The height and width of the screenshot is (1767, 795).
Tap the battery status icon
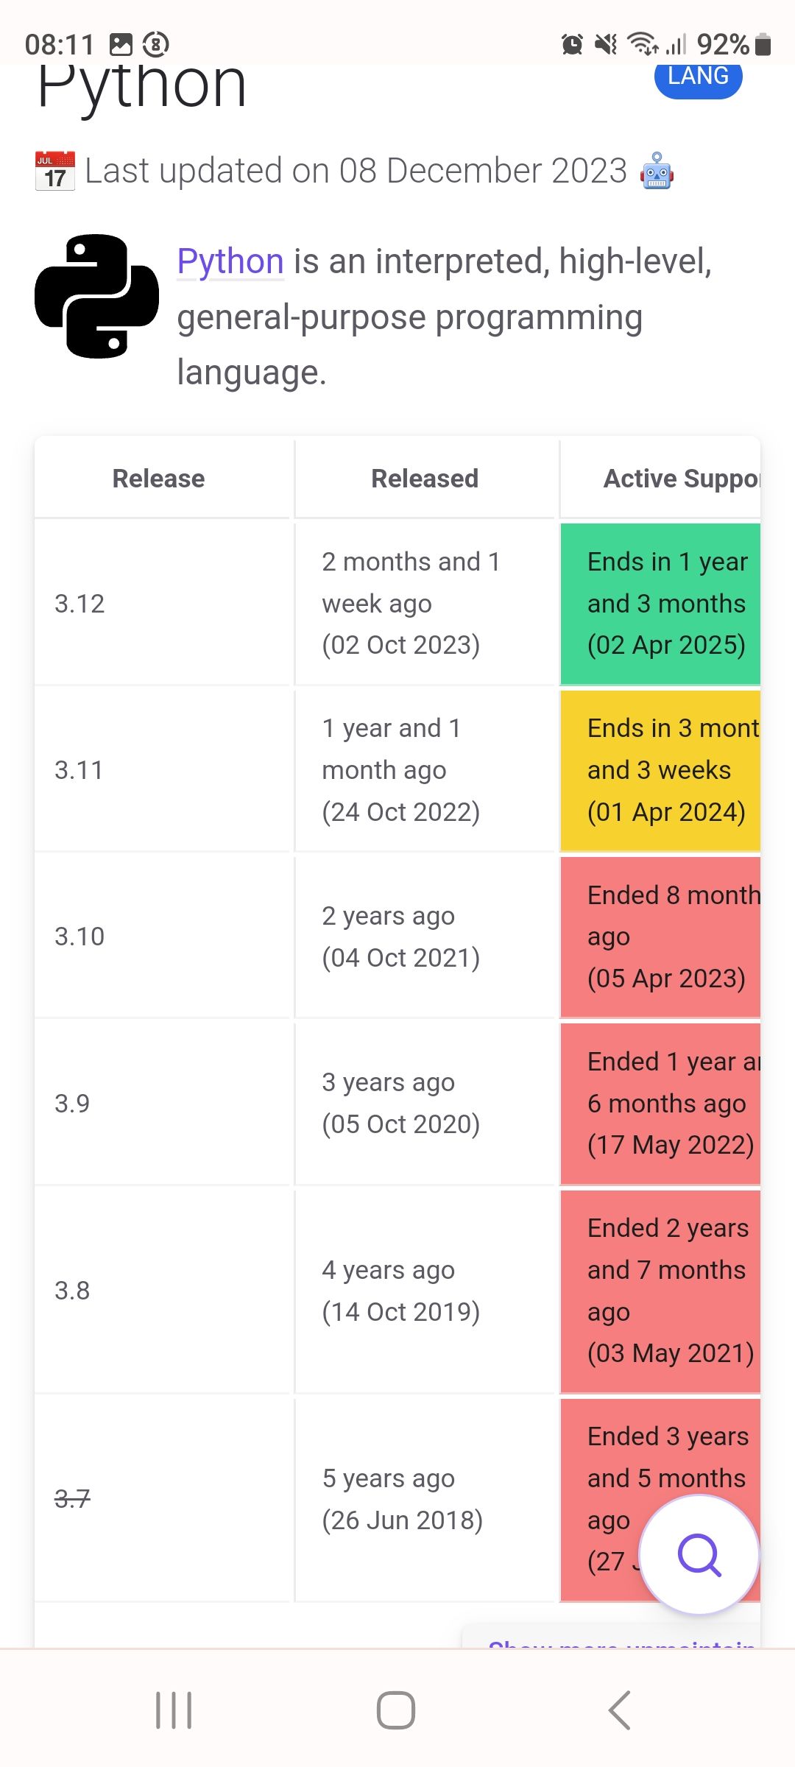[763, 44]
